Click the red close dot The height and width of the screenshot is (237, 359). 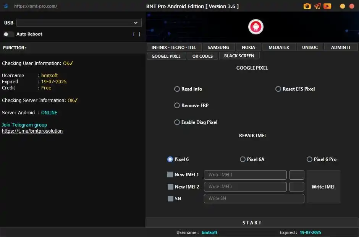[x=352, y=6]
